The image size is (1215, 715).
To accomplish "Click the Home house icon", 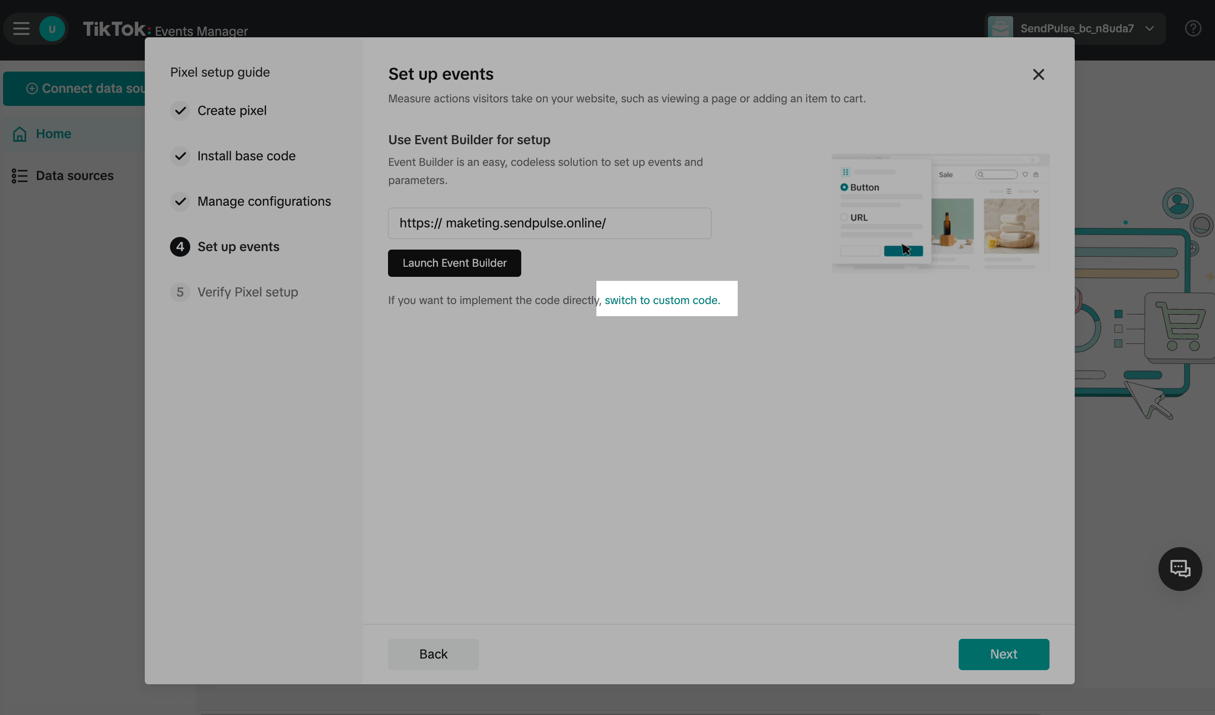I will (x=20, y=134).
